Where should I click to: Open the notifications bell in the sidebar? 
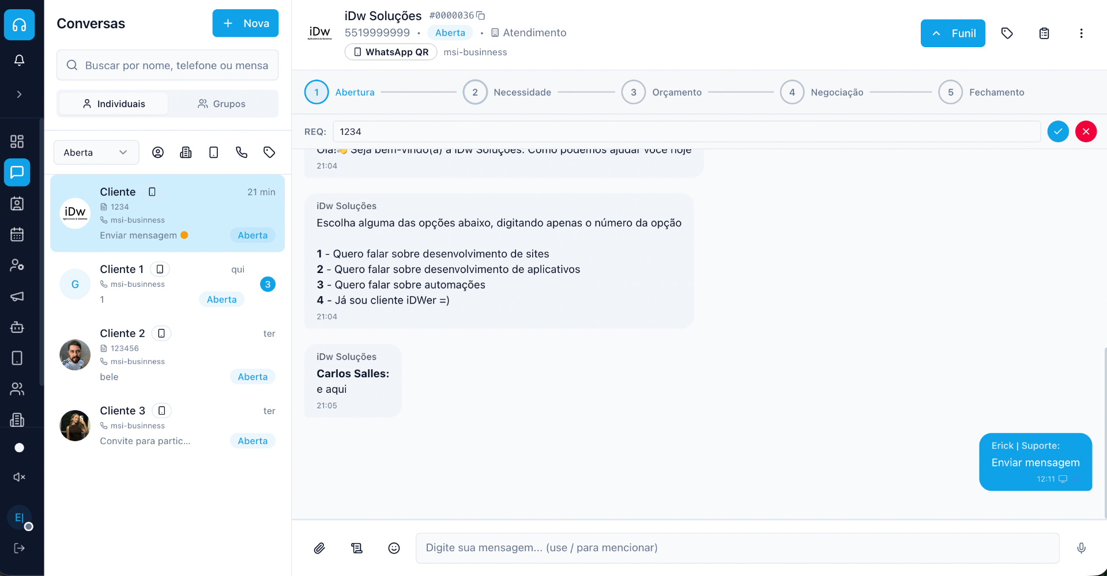point(19,60)
